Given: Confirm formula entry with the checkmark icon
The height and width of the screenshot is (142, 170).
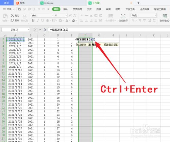Looking at the screenshot, I should tap(40, 30).
